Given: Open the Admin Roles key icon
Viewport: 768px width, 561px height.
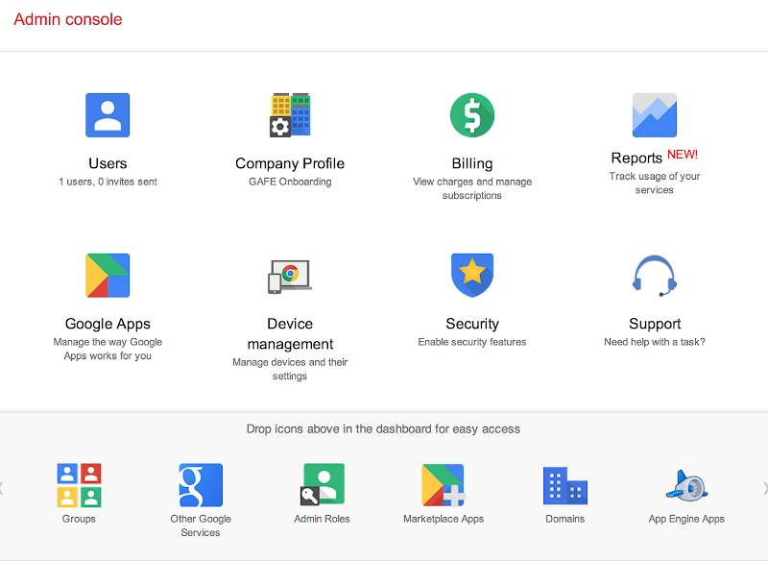Looking at the screenshot, I should click(323, 484).
